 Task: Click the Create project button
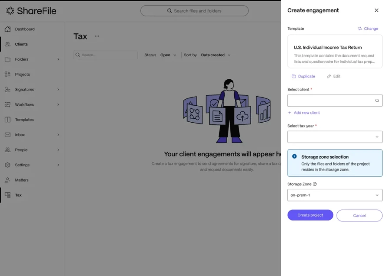[310, 215]
